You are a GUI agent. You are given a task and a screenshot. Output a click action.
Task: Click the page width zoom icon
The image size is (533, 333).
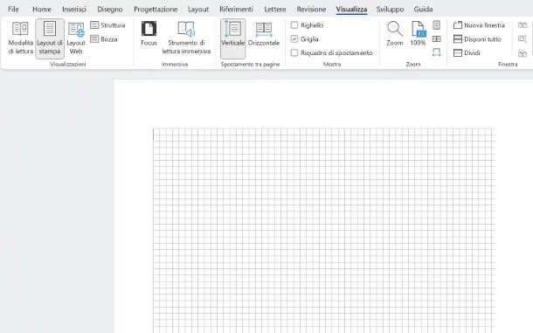437,52
